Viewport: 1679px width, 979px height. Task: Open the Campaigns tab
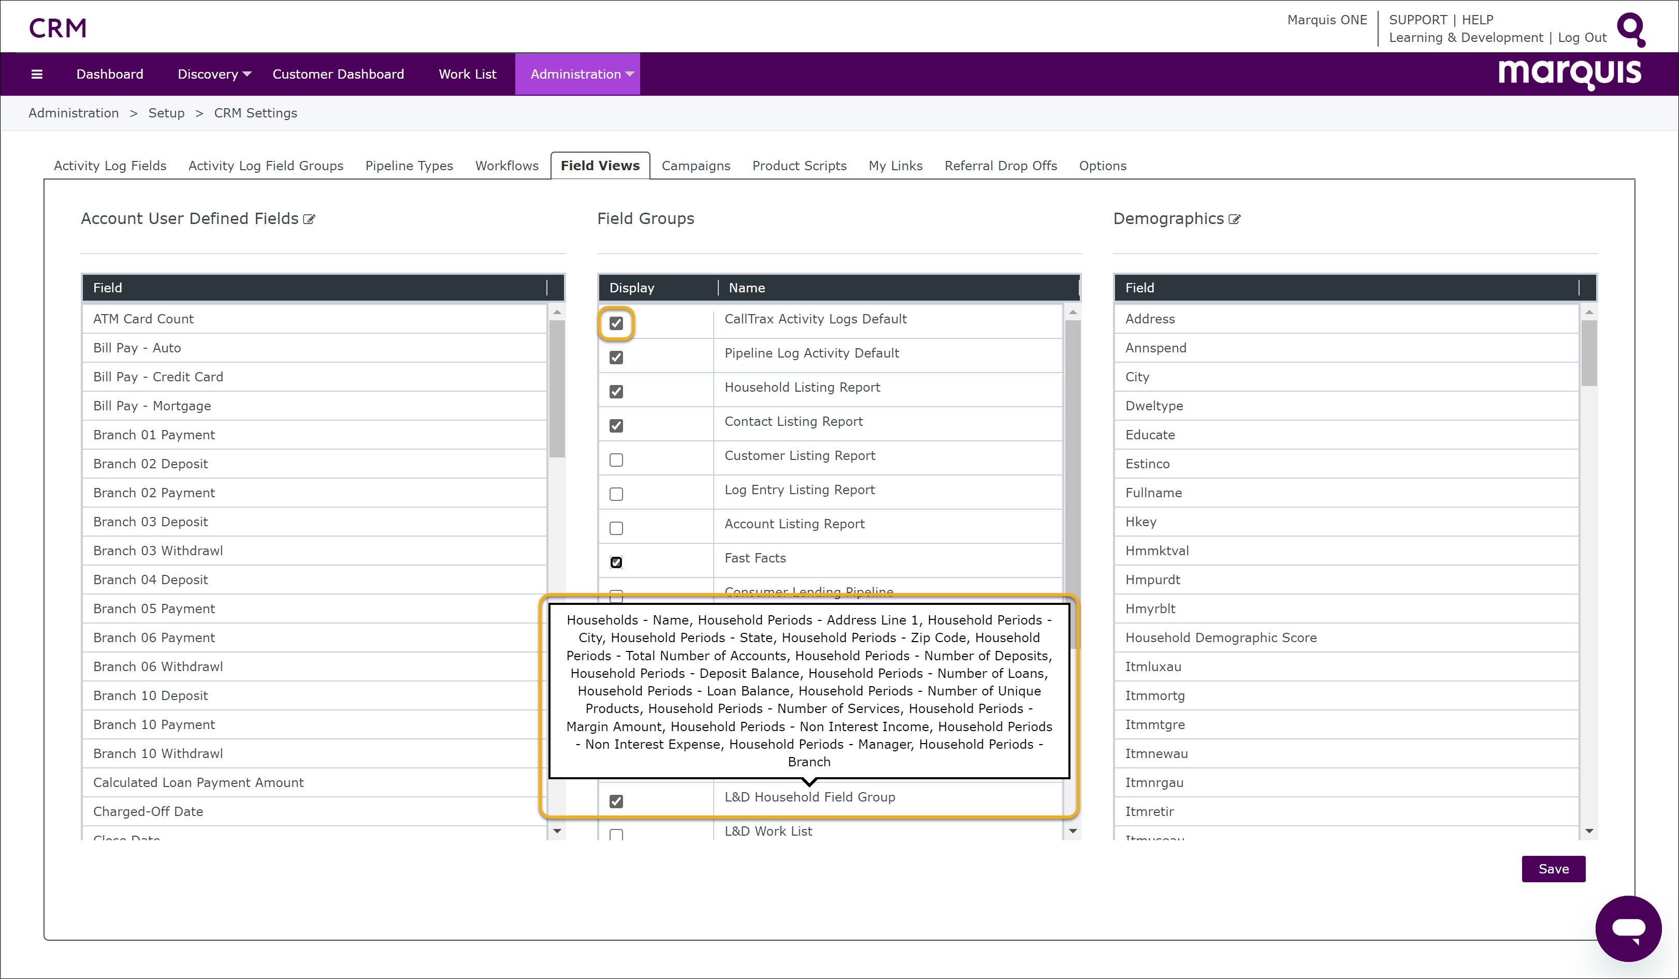[x=696, y=166]
